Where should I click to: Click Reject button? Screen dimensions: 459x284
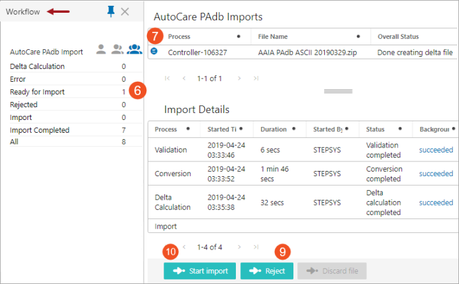pyautogui.click(x=267, y=271)
